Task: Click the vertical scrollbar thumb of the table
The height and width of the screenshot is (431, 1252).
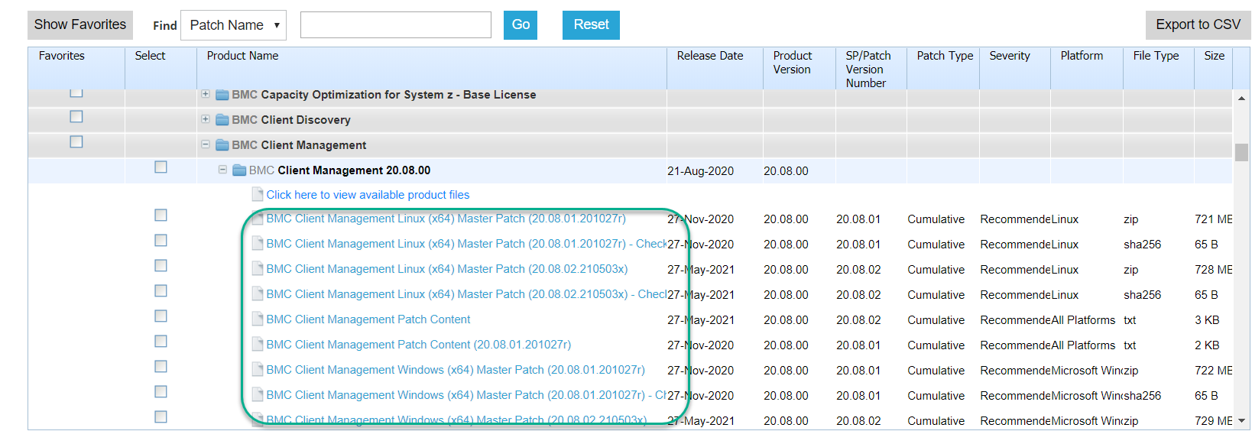Action: [x=1241, y=152]
